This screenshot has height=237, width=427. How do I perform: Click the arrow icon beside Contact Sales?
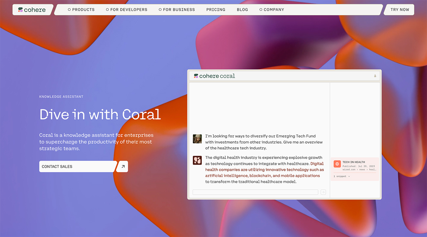123,167
